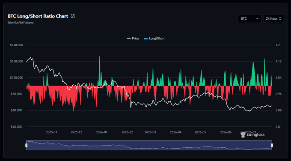Click the $140.00K price axis label
291x161 pixels.
(x=17, y=45)
